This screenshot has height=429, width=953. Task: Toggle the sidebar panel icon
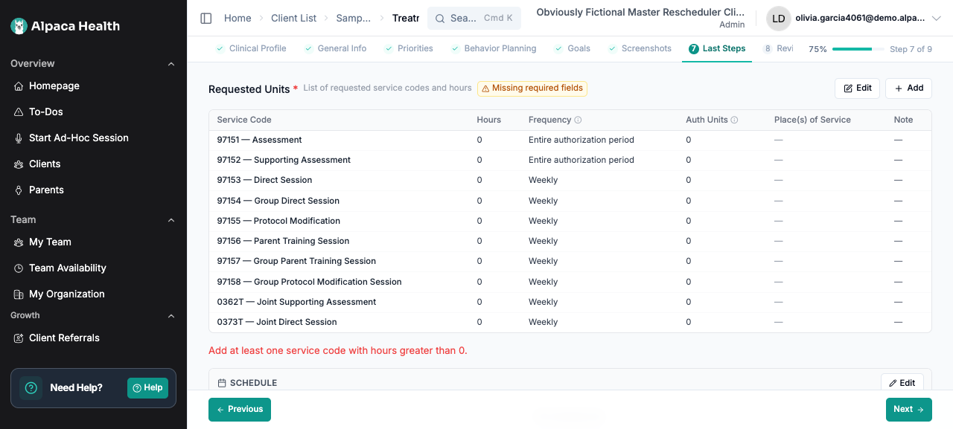click(x=206, y=19)
